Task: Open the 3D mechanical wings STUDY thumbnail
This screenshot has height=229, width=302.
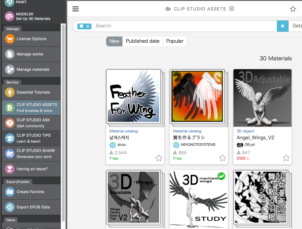Action: 199,199
